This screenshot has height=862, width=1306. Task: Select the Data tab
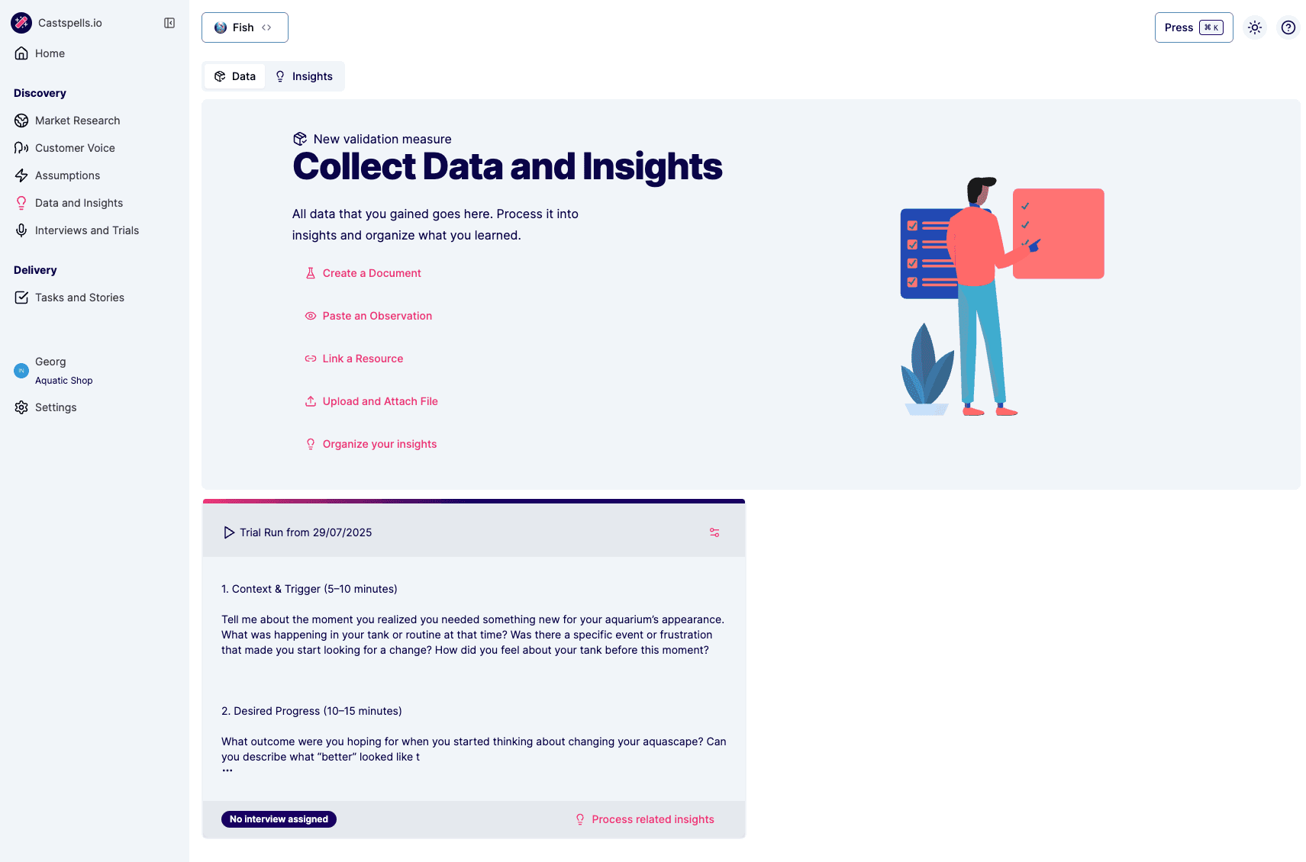tap(234, 76)
